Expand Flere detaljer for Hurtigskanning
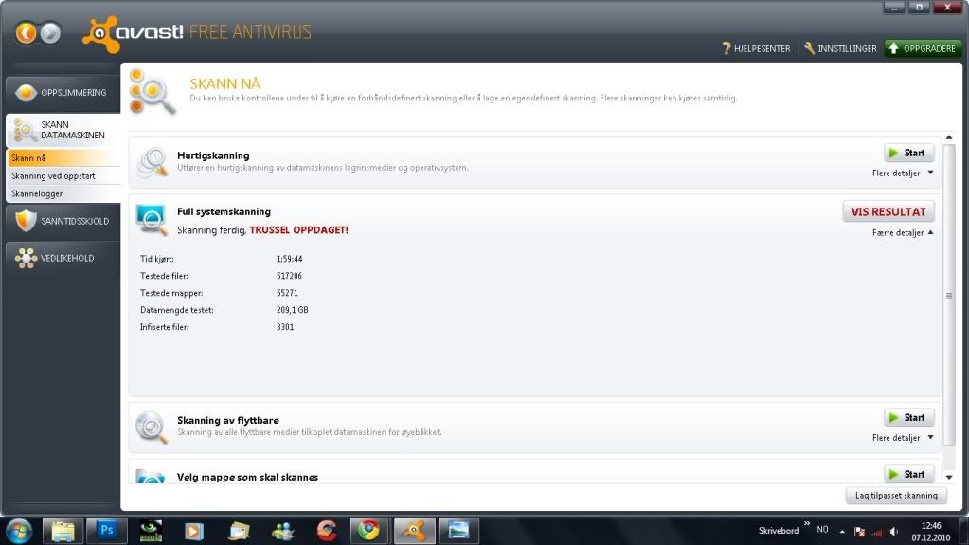This screenshot has height=545, width=969. [903, 173]
